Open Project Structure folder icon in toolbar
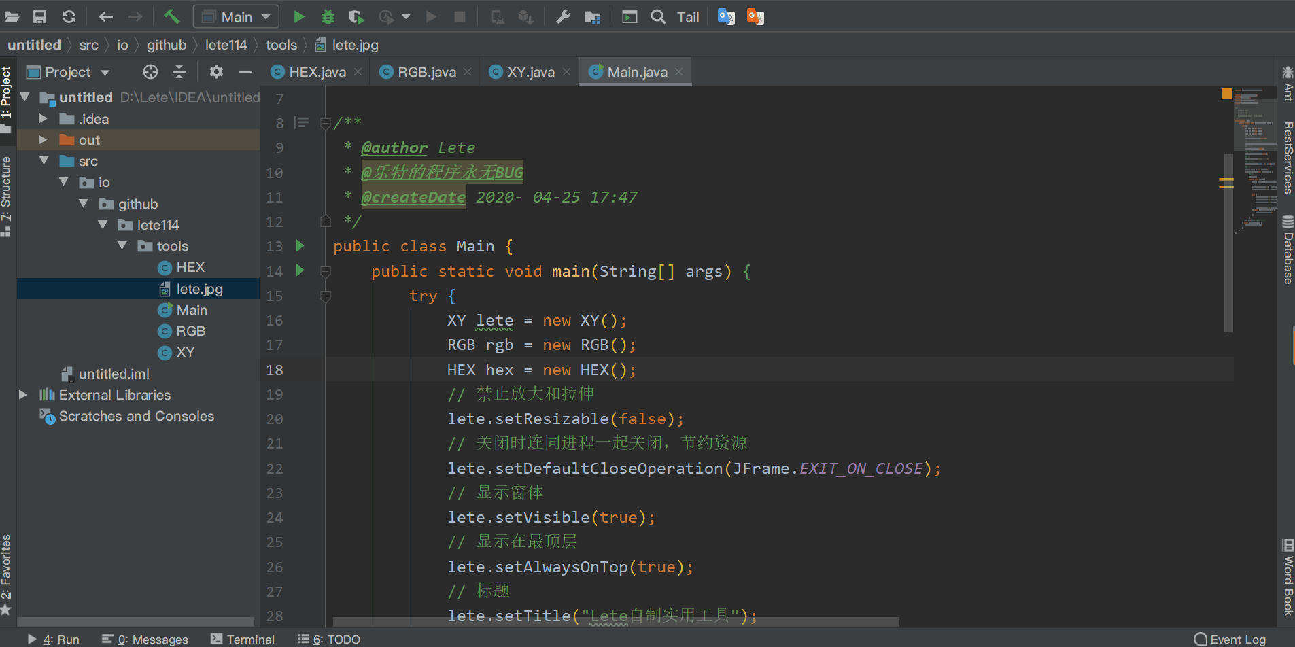1295x647 pixels. (592, 16)
